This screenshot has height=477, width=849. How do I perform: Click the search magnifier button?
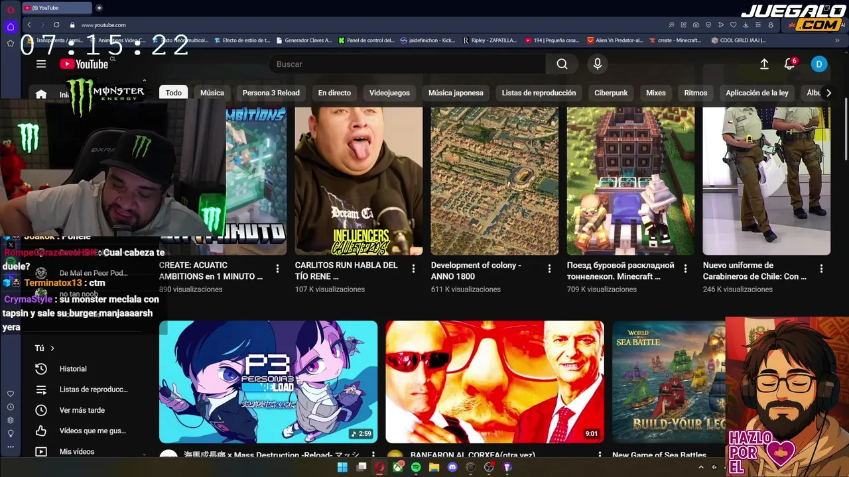click(562, 64)
